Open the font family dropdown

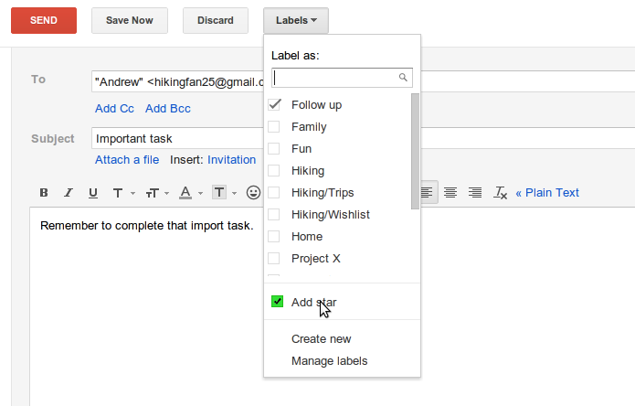(x=122, y=193)
